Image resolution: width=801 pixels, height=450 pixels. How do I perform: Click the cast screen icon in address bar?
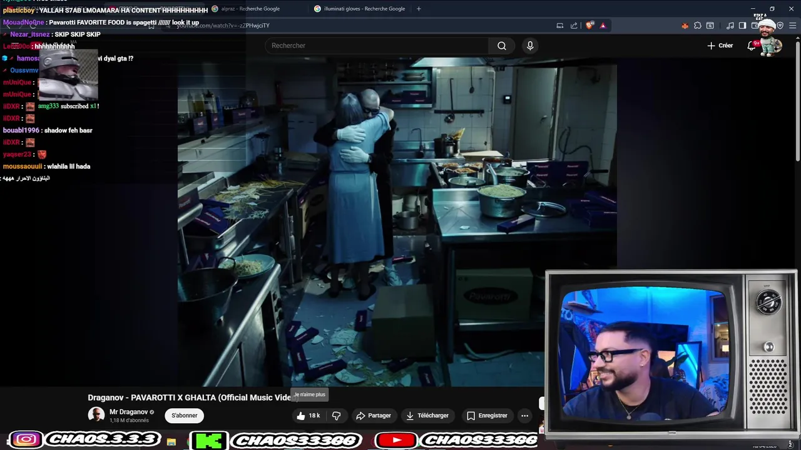[560, 26]
